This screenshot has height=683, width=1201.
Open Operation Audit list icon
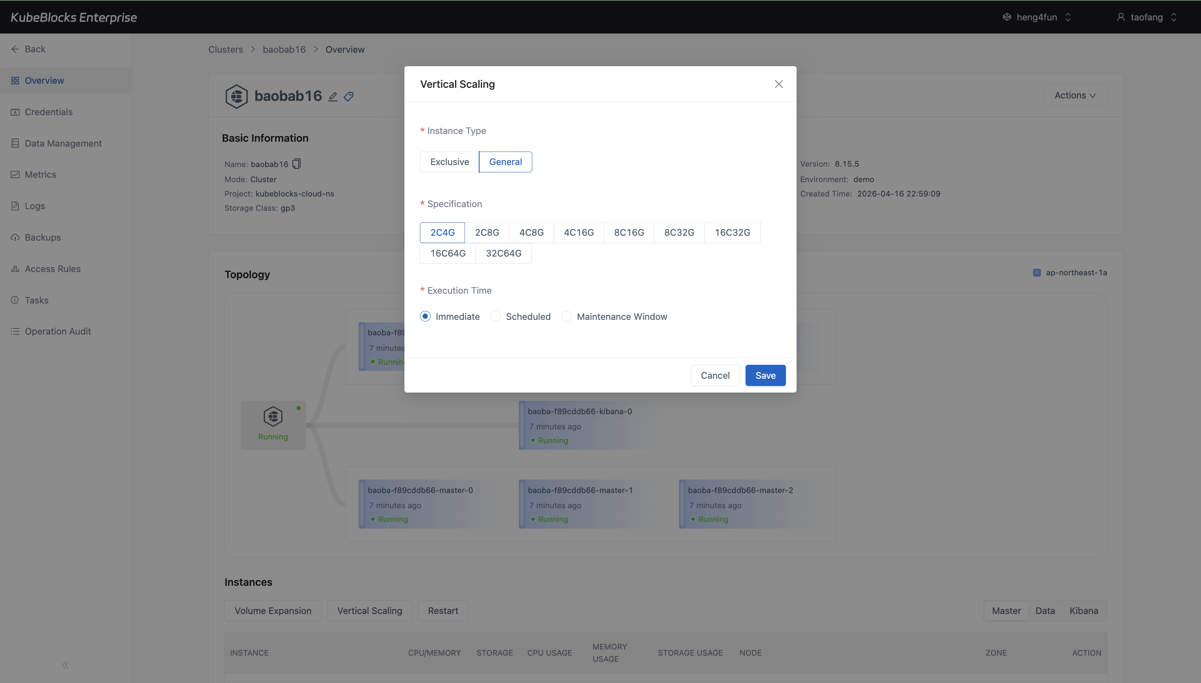[x=15, y=332]
